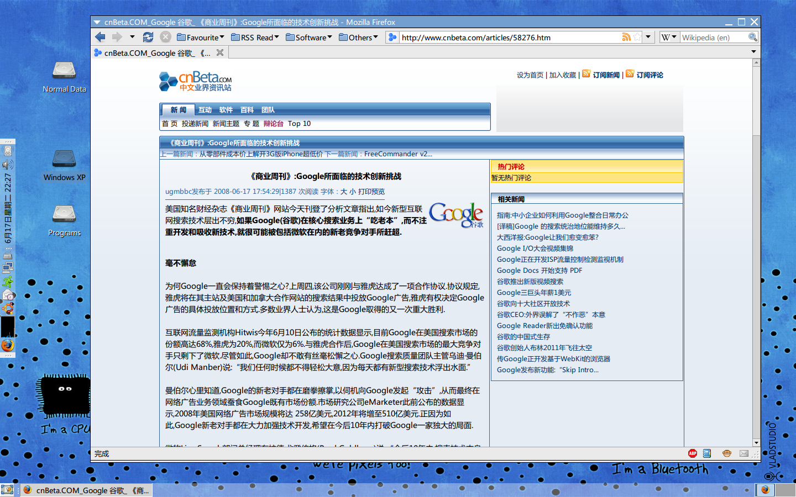The width and height of the screenshot is (796, 497).
Task: Click 加入收藏 in page header
Action: pyautogui.click(x=563, y=75)
